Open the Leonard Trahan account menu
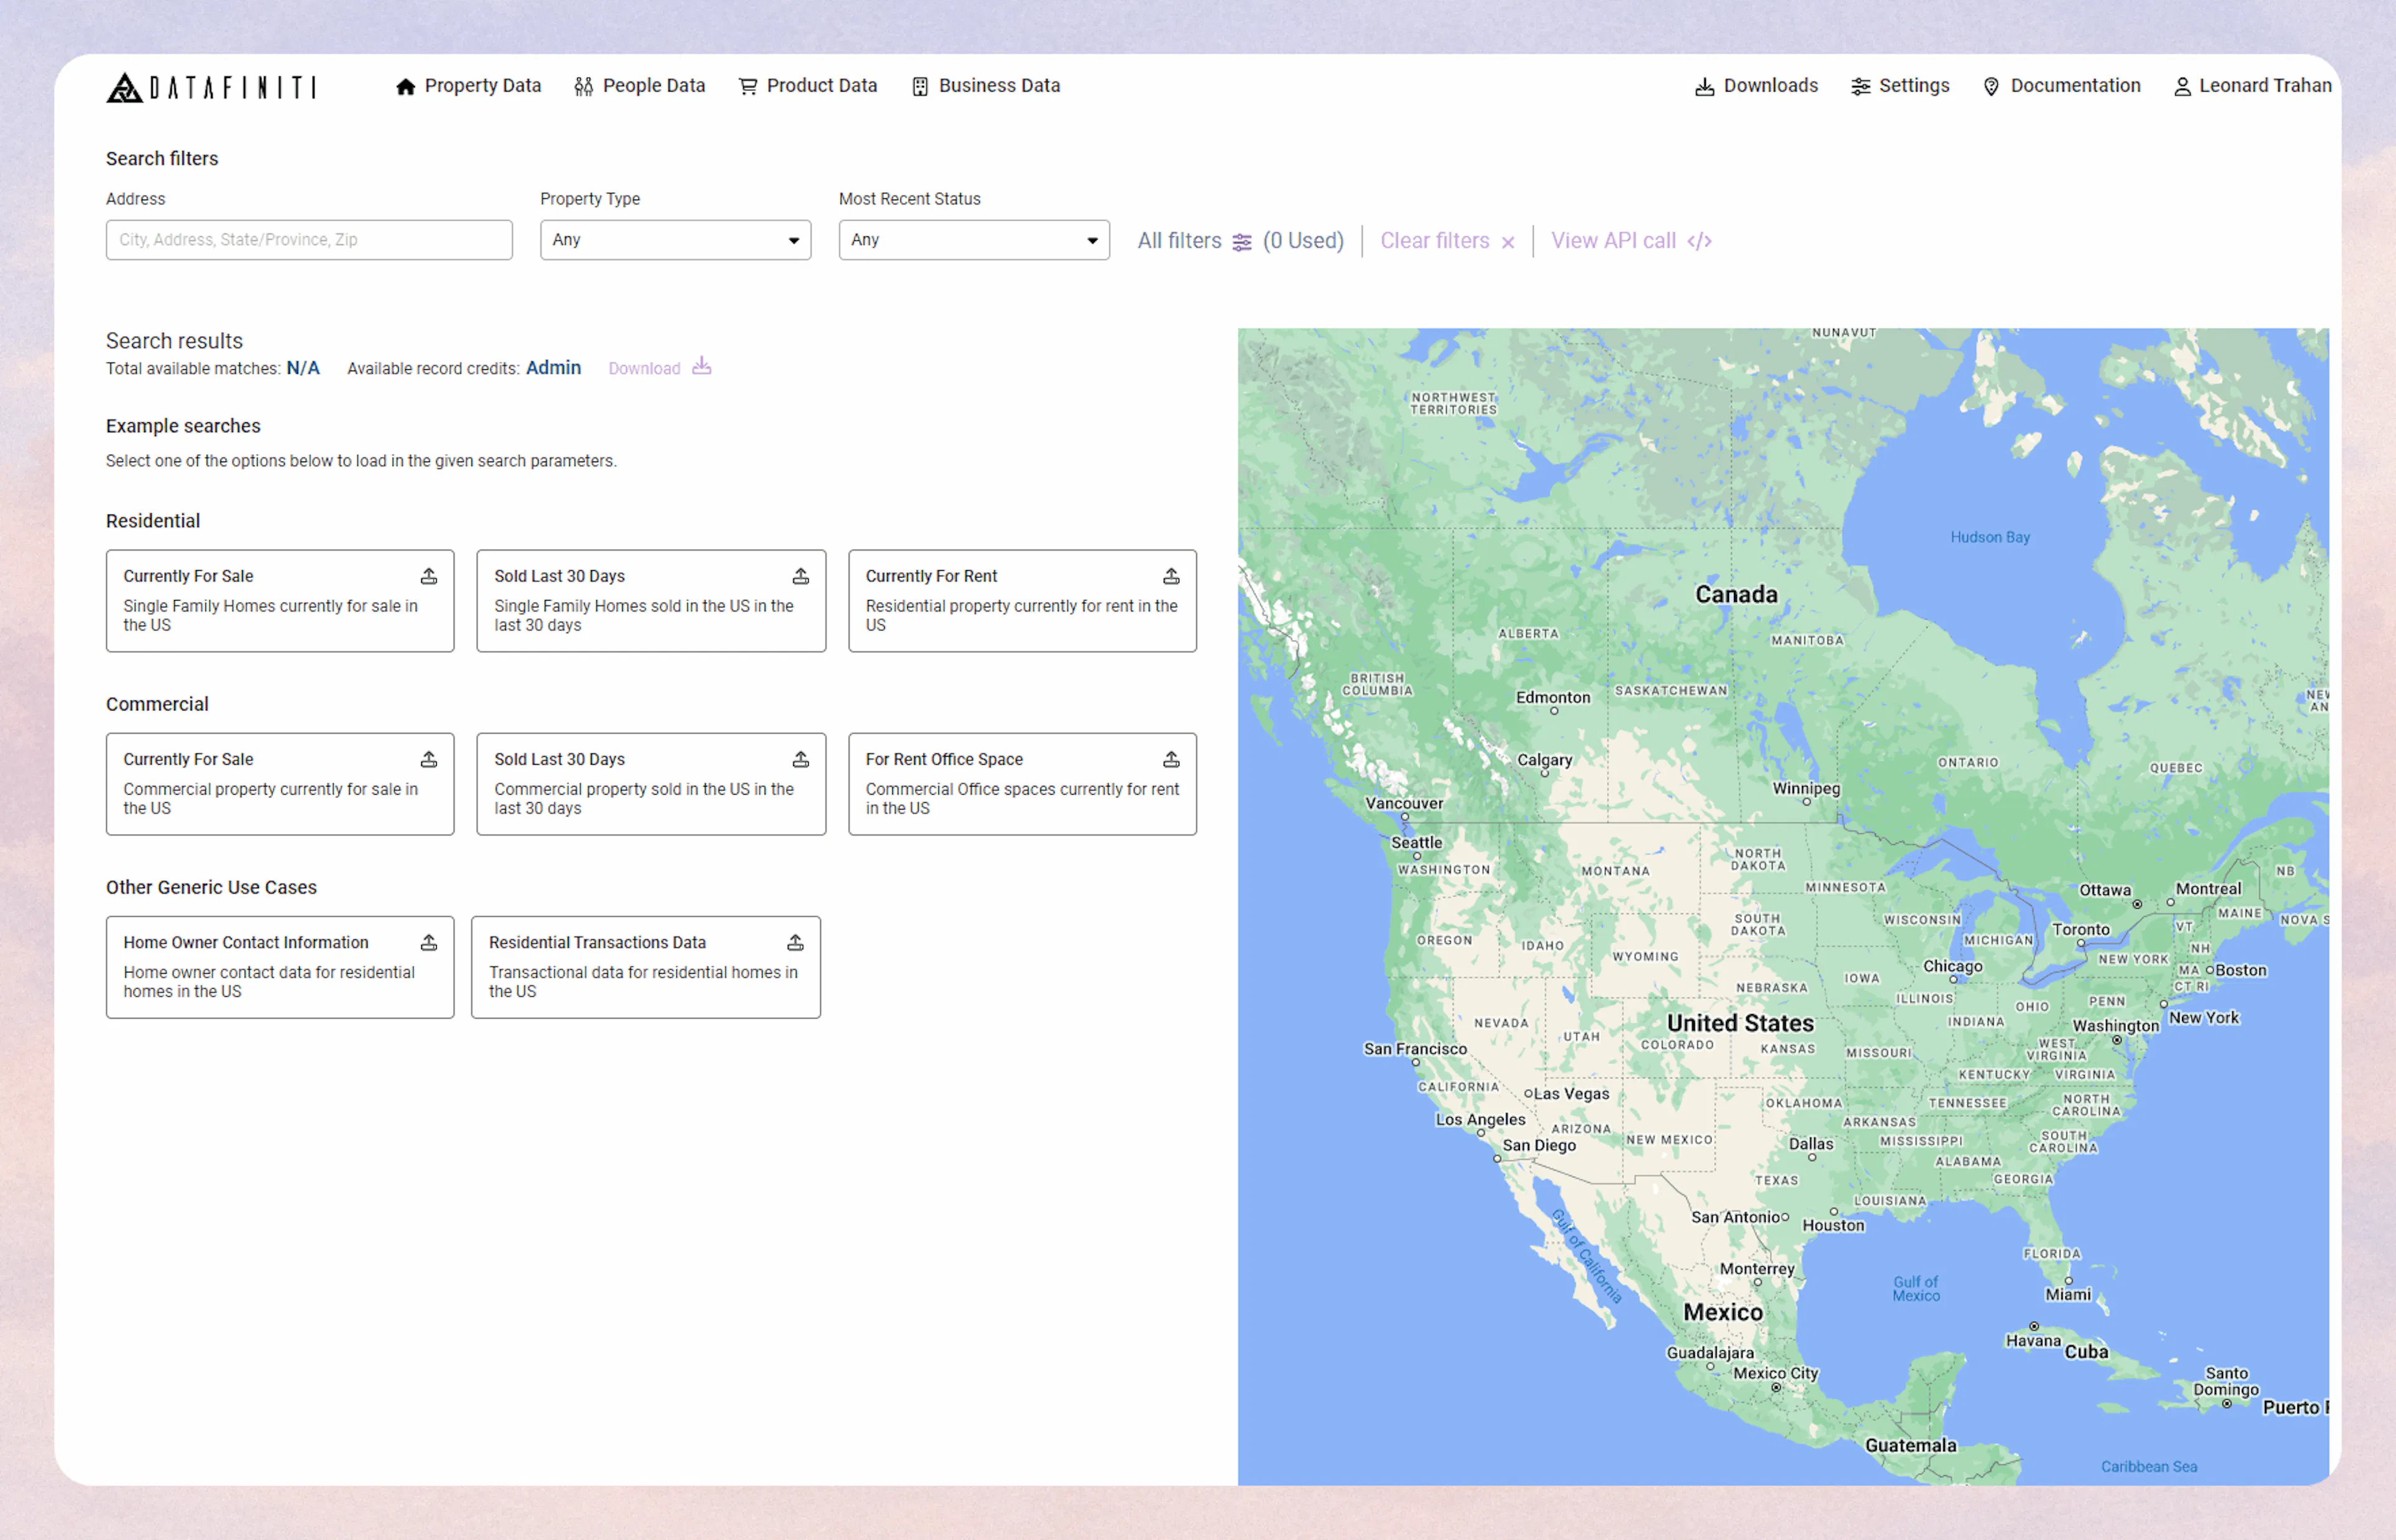Image resolution: width=2396 pixels, height=1540 pixels. click(2253, 86)
